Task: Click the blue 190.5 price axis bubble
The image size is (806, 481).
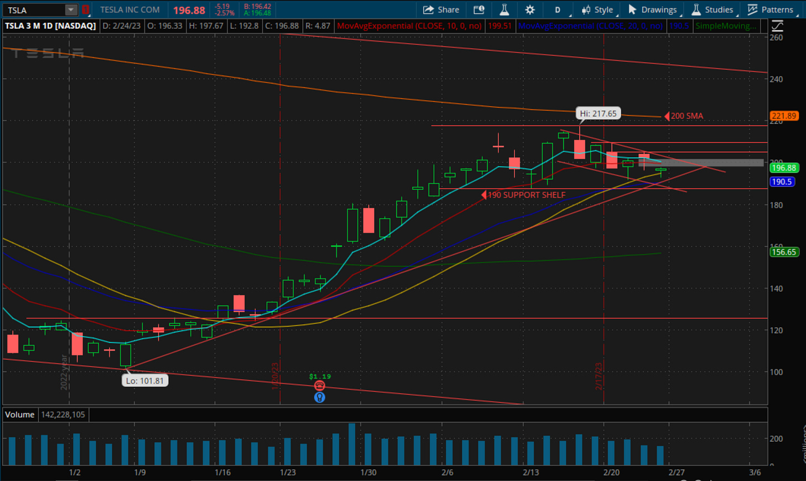Action: [782, 182]
